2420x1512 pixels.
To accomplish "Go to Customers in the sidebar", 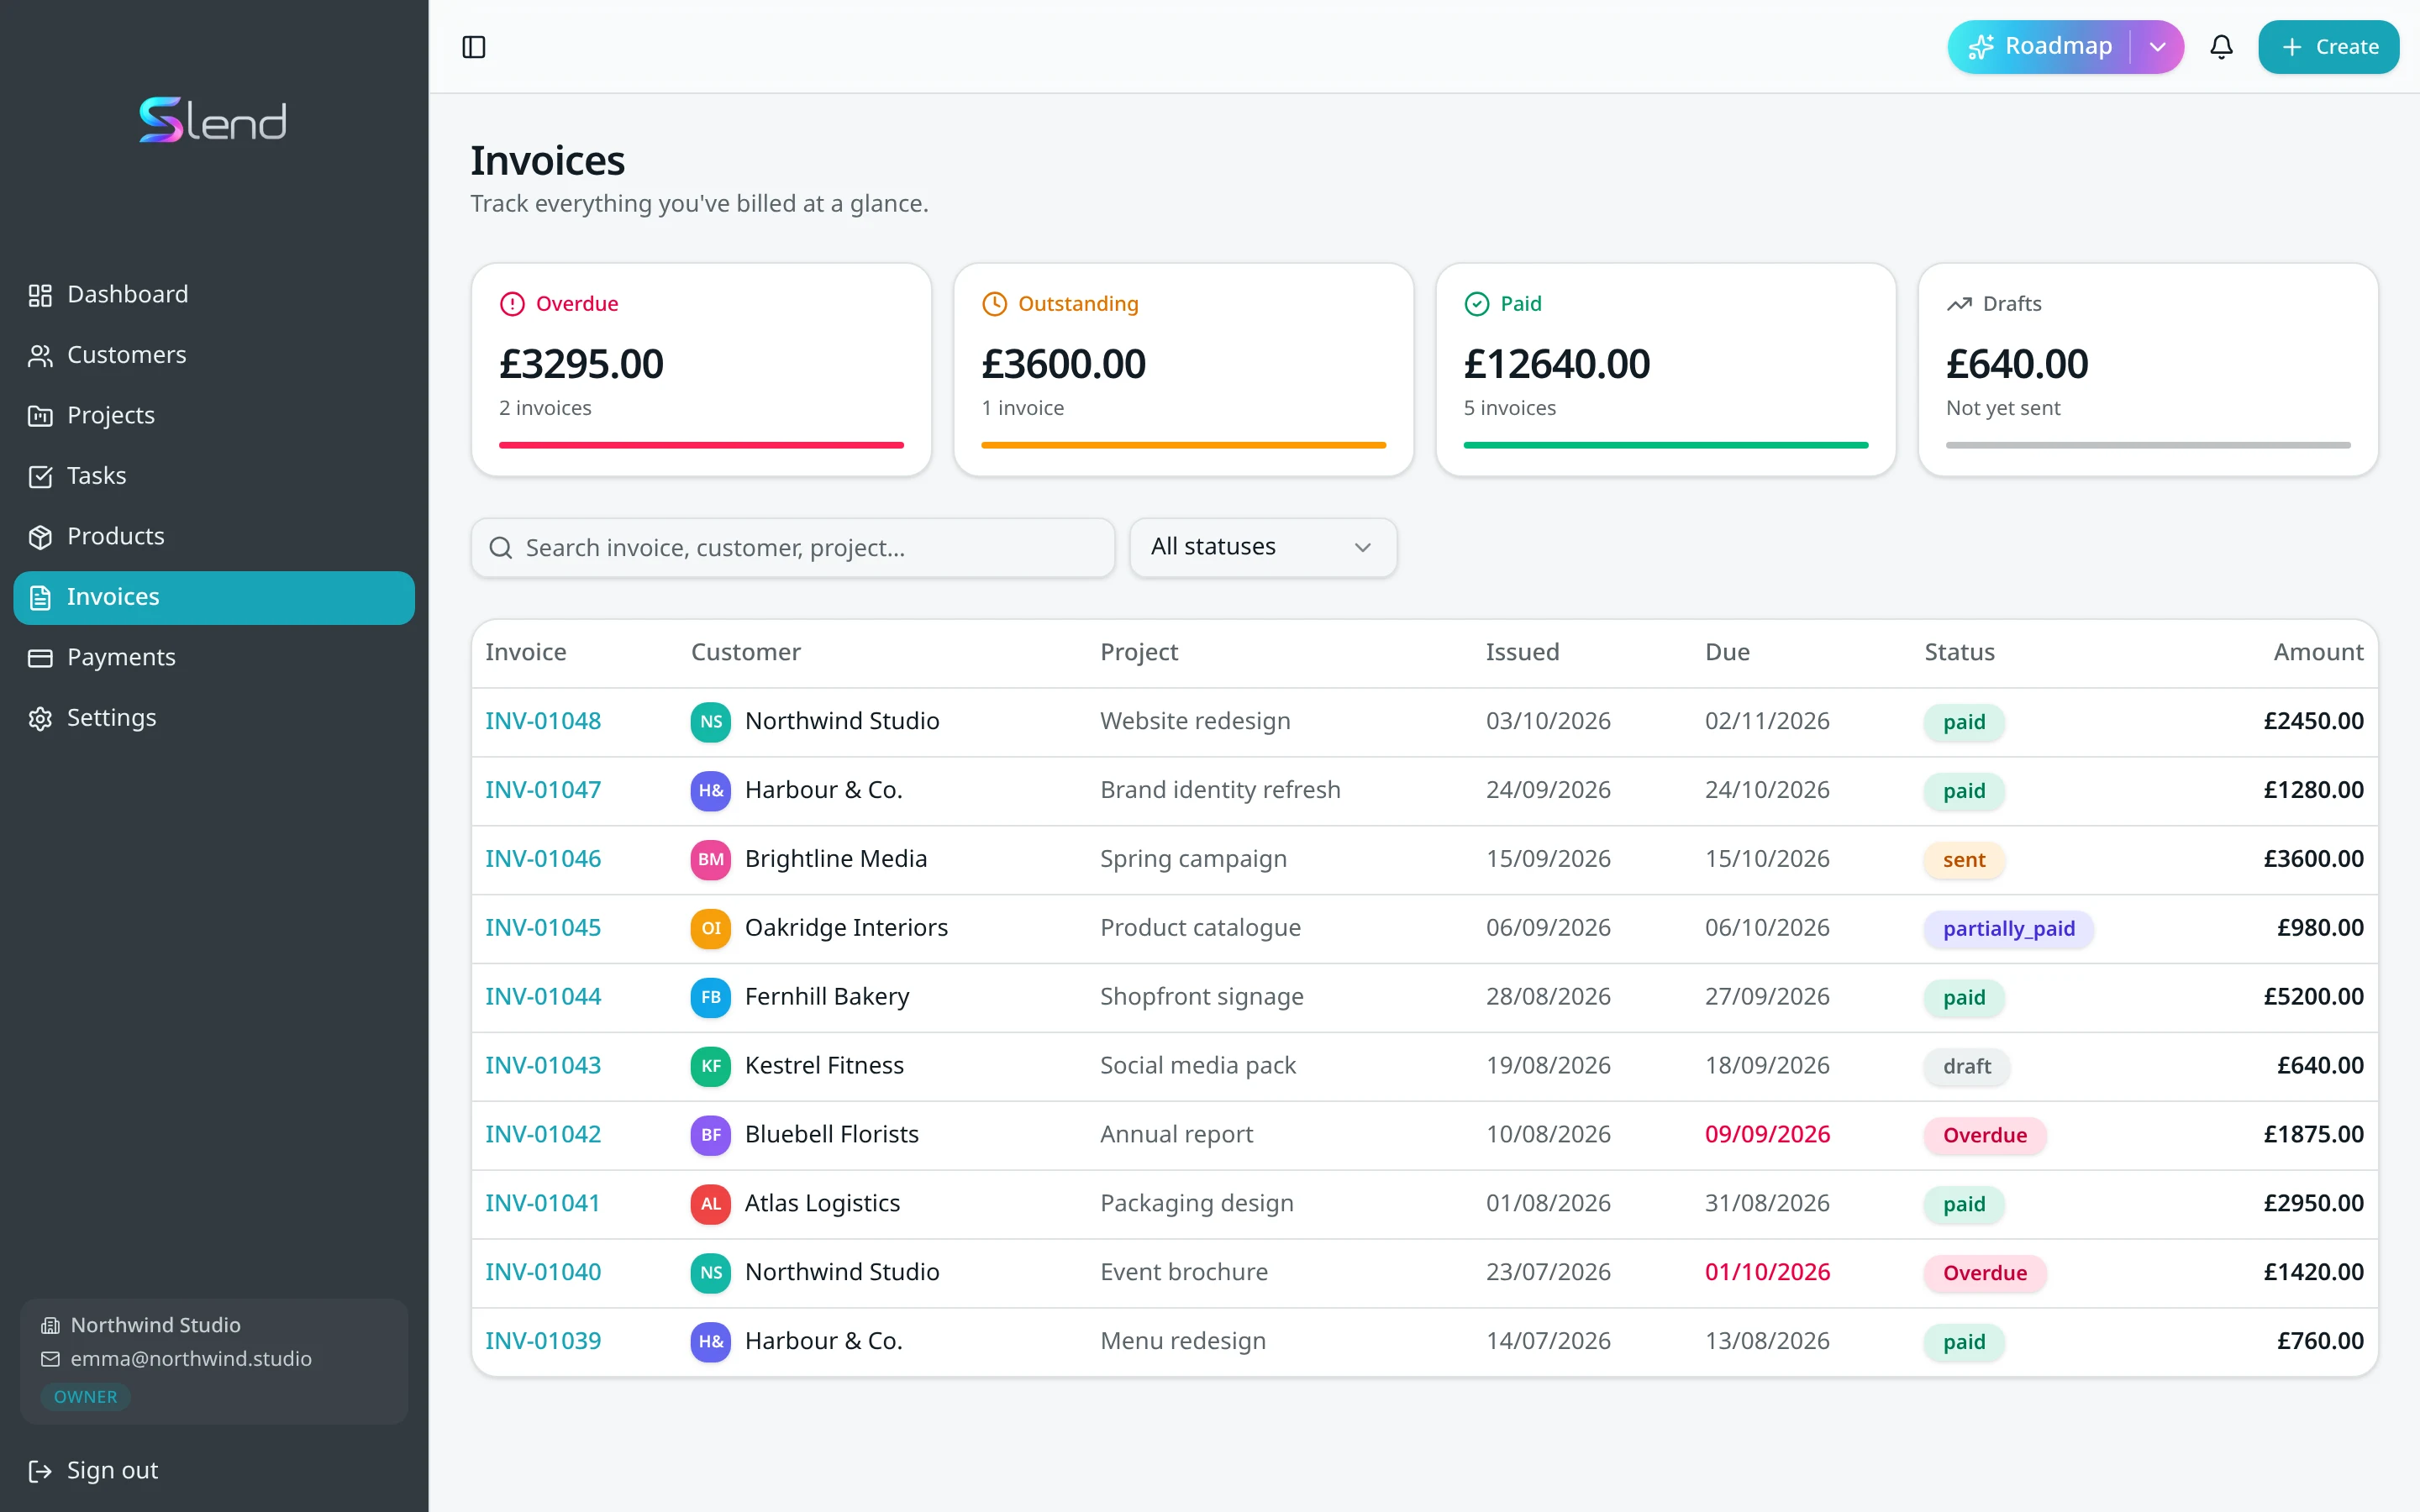I will tap(214, 355).
